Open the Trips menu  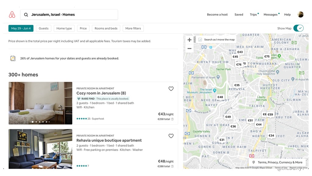pos(253,15)
